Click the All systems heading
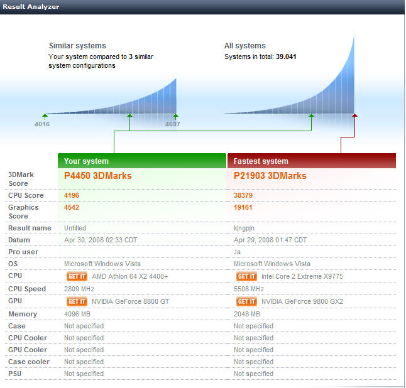Image resolution: width=406 pixels, height=388 pixels. coord(245,46)
